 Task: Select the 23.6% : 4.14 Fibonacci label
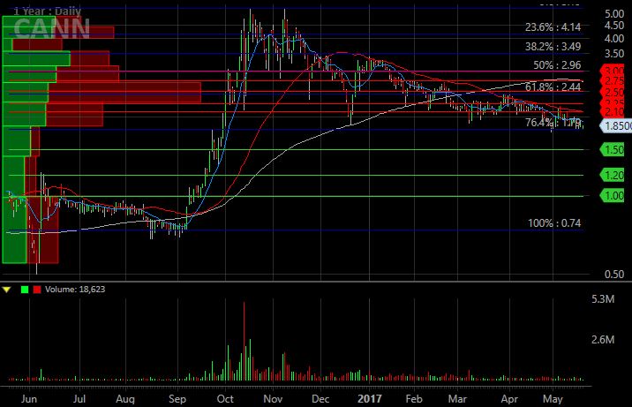coord(553,26)
